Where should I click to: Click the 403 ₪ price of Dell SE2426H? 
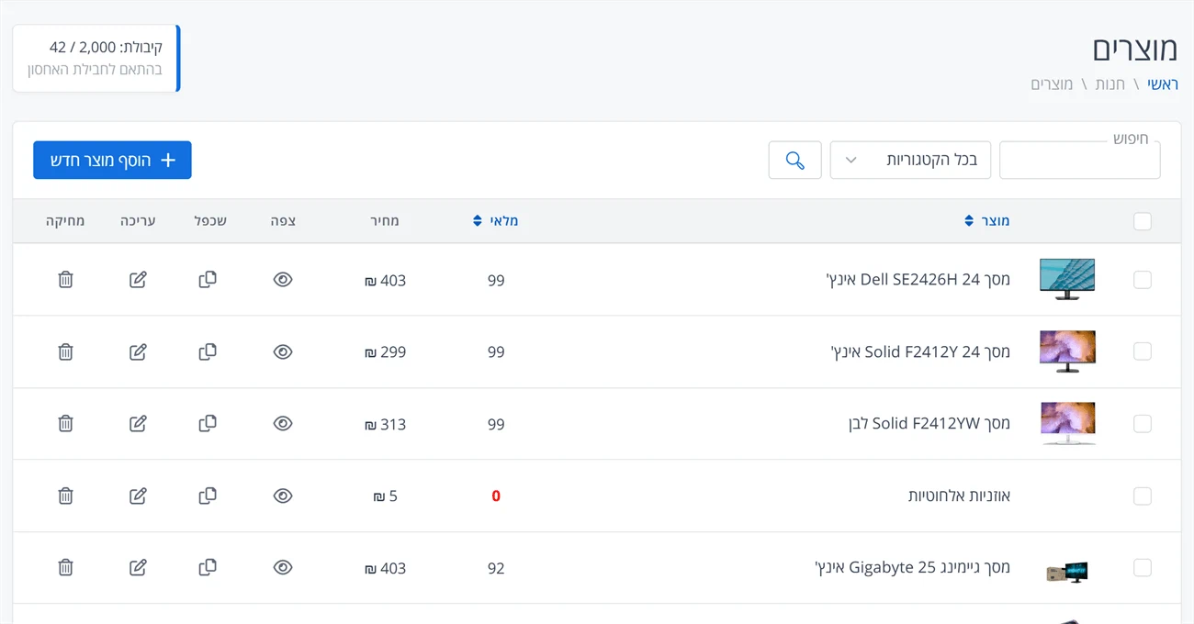click(x=385, y=280)
